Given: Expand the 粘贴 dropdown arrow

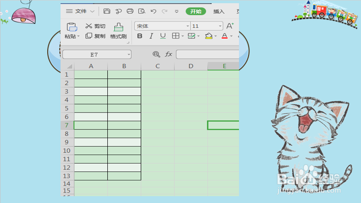Looking at the screenshot, I should [x=78, y=36].
